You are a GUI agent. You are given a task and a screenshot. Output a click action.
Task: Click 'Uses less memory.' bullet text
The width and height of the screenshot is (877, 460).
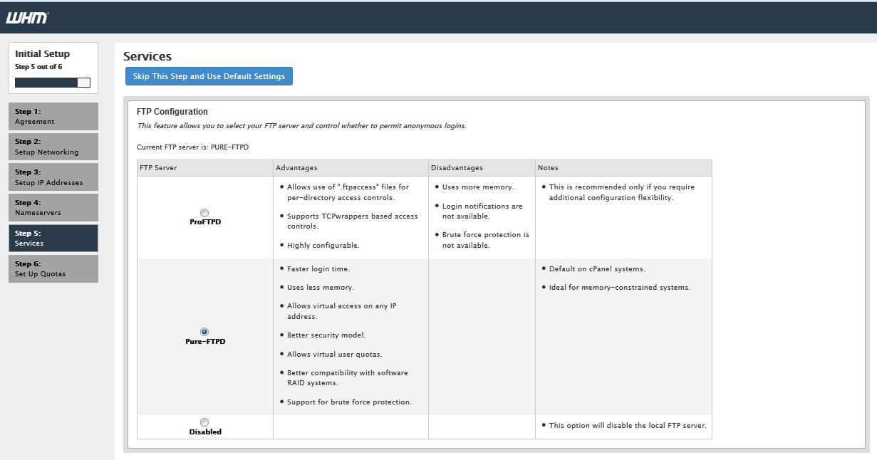(x=321, y=288)
